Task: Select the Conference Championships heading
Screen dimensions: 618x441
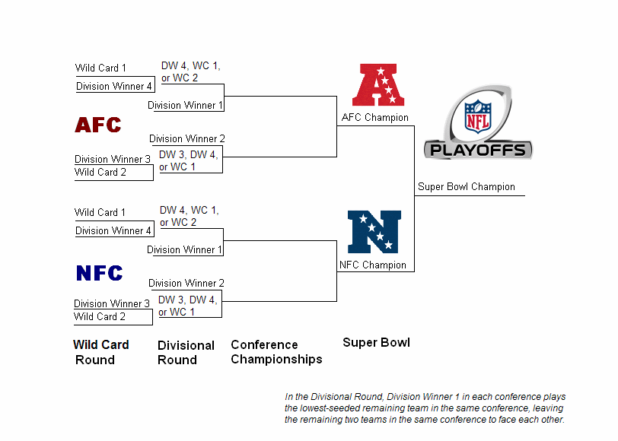Action: [x=276, y=352]
